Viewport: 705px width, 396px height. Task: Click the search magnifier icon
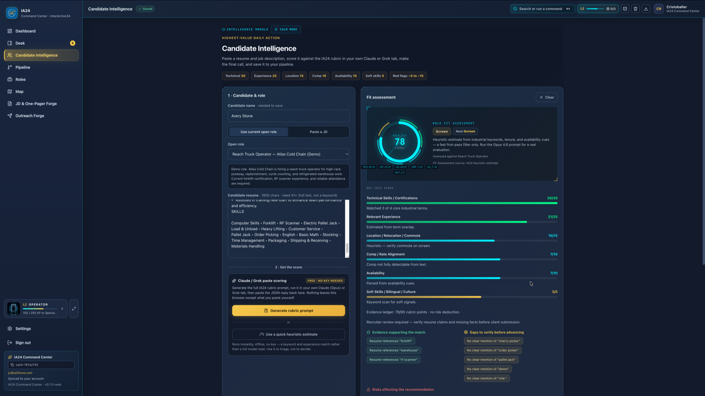click(x=515, y=9)
